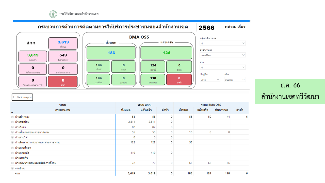Click the รับดำเนินการ 549 card
This screenshot has width=325, height=183.
pos(63,56)
